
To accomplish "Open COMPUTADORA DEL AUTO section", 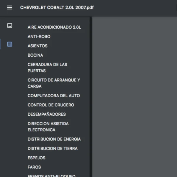I will 54,96.
